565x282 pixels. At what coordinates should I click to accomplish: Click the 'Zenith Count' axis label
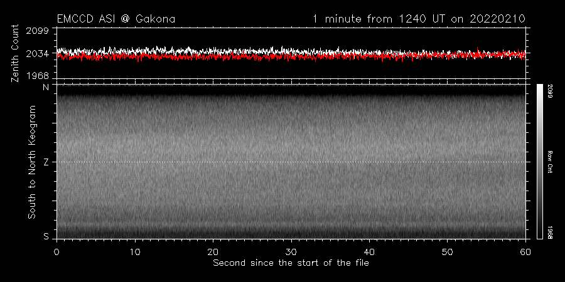tap(15, 54)
